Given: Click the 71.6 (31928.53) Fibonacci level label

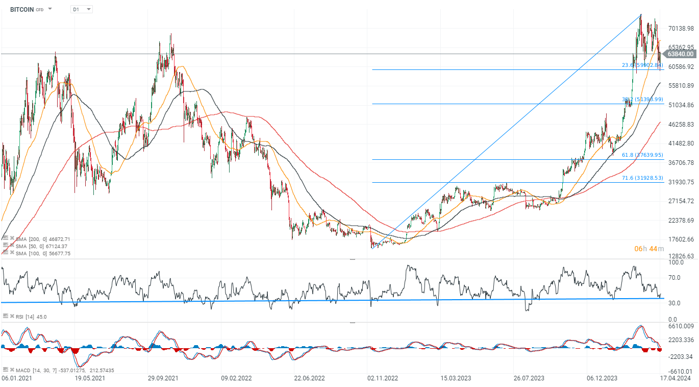Looking at the screenshot, I should point(642,178).
